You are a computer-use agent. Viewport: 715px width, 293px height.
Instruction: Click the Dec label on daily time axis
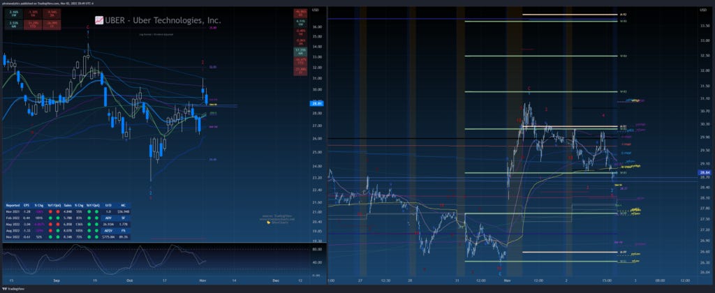(x=275, y=279)
